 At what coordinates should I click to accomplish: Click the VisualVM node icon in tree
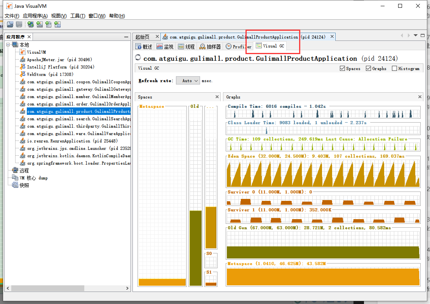(23, 52)
